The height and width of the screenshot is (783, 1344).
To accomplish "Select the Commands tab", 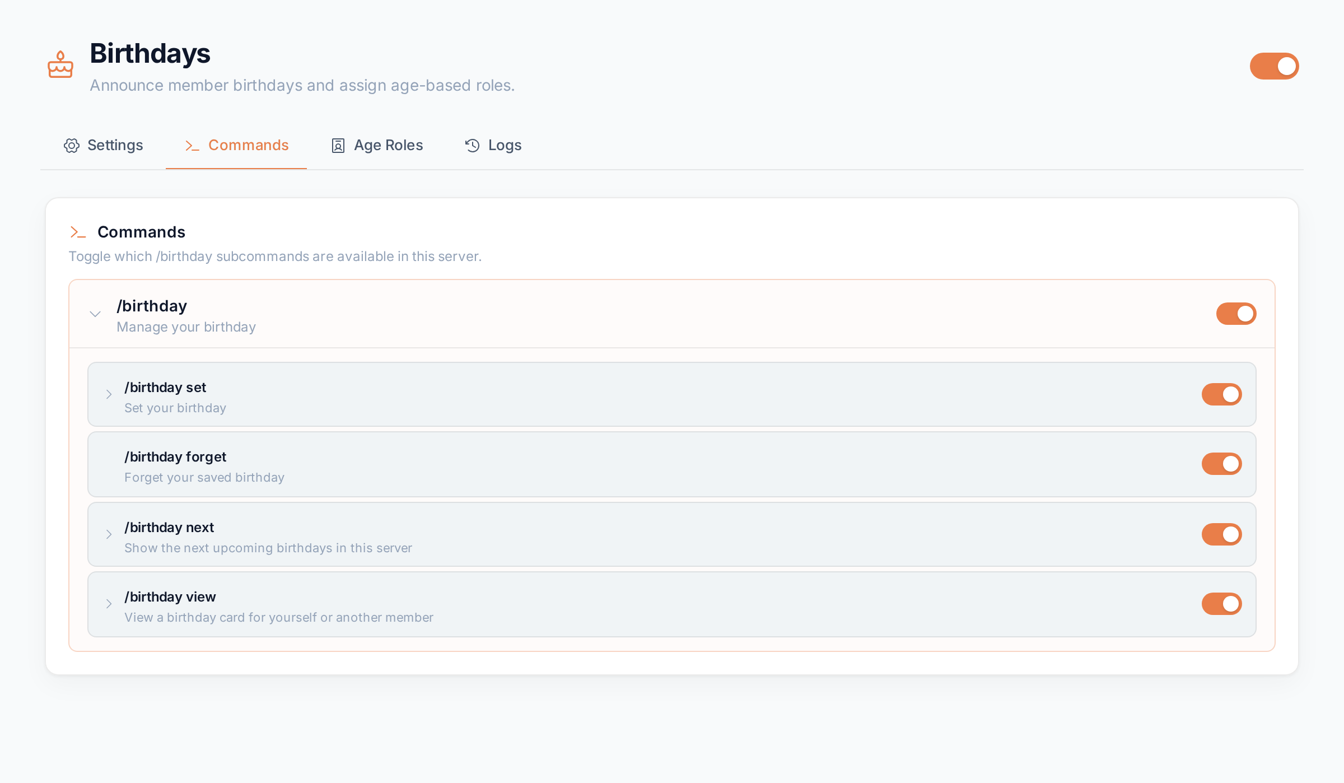I will (236, 146).
